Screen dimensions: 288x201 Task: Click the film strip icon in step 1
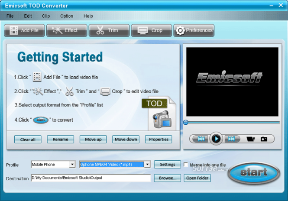pos(37,77)
